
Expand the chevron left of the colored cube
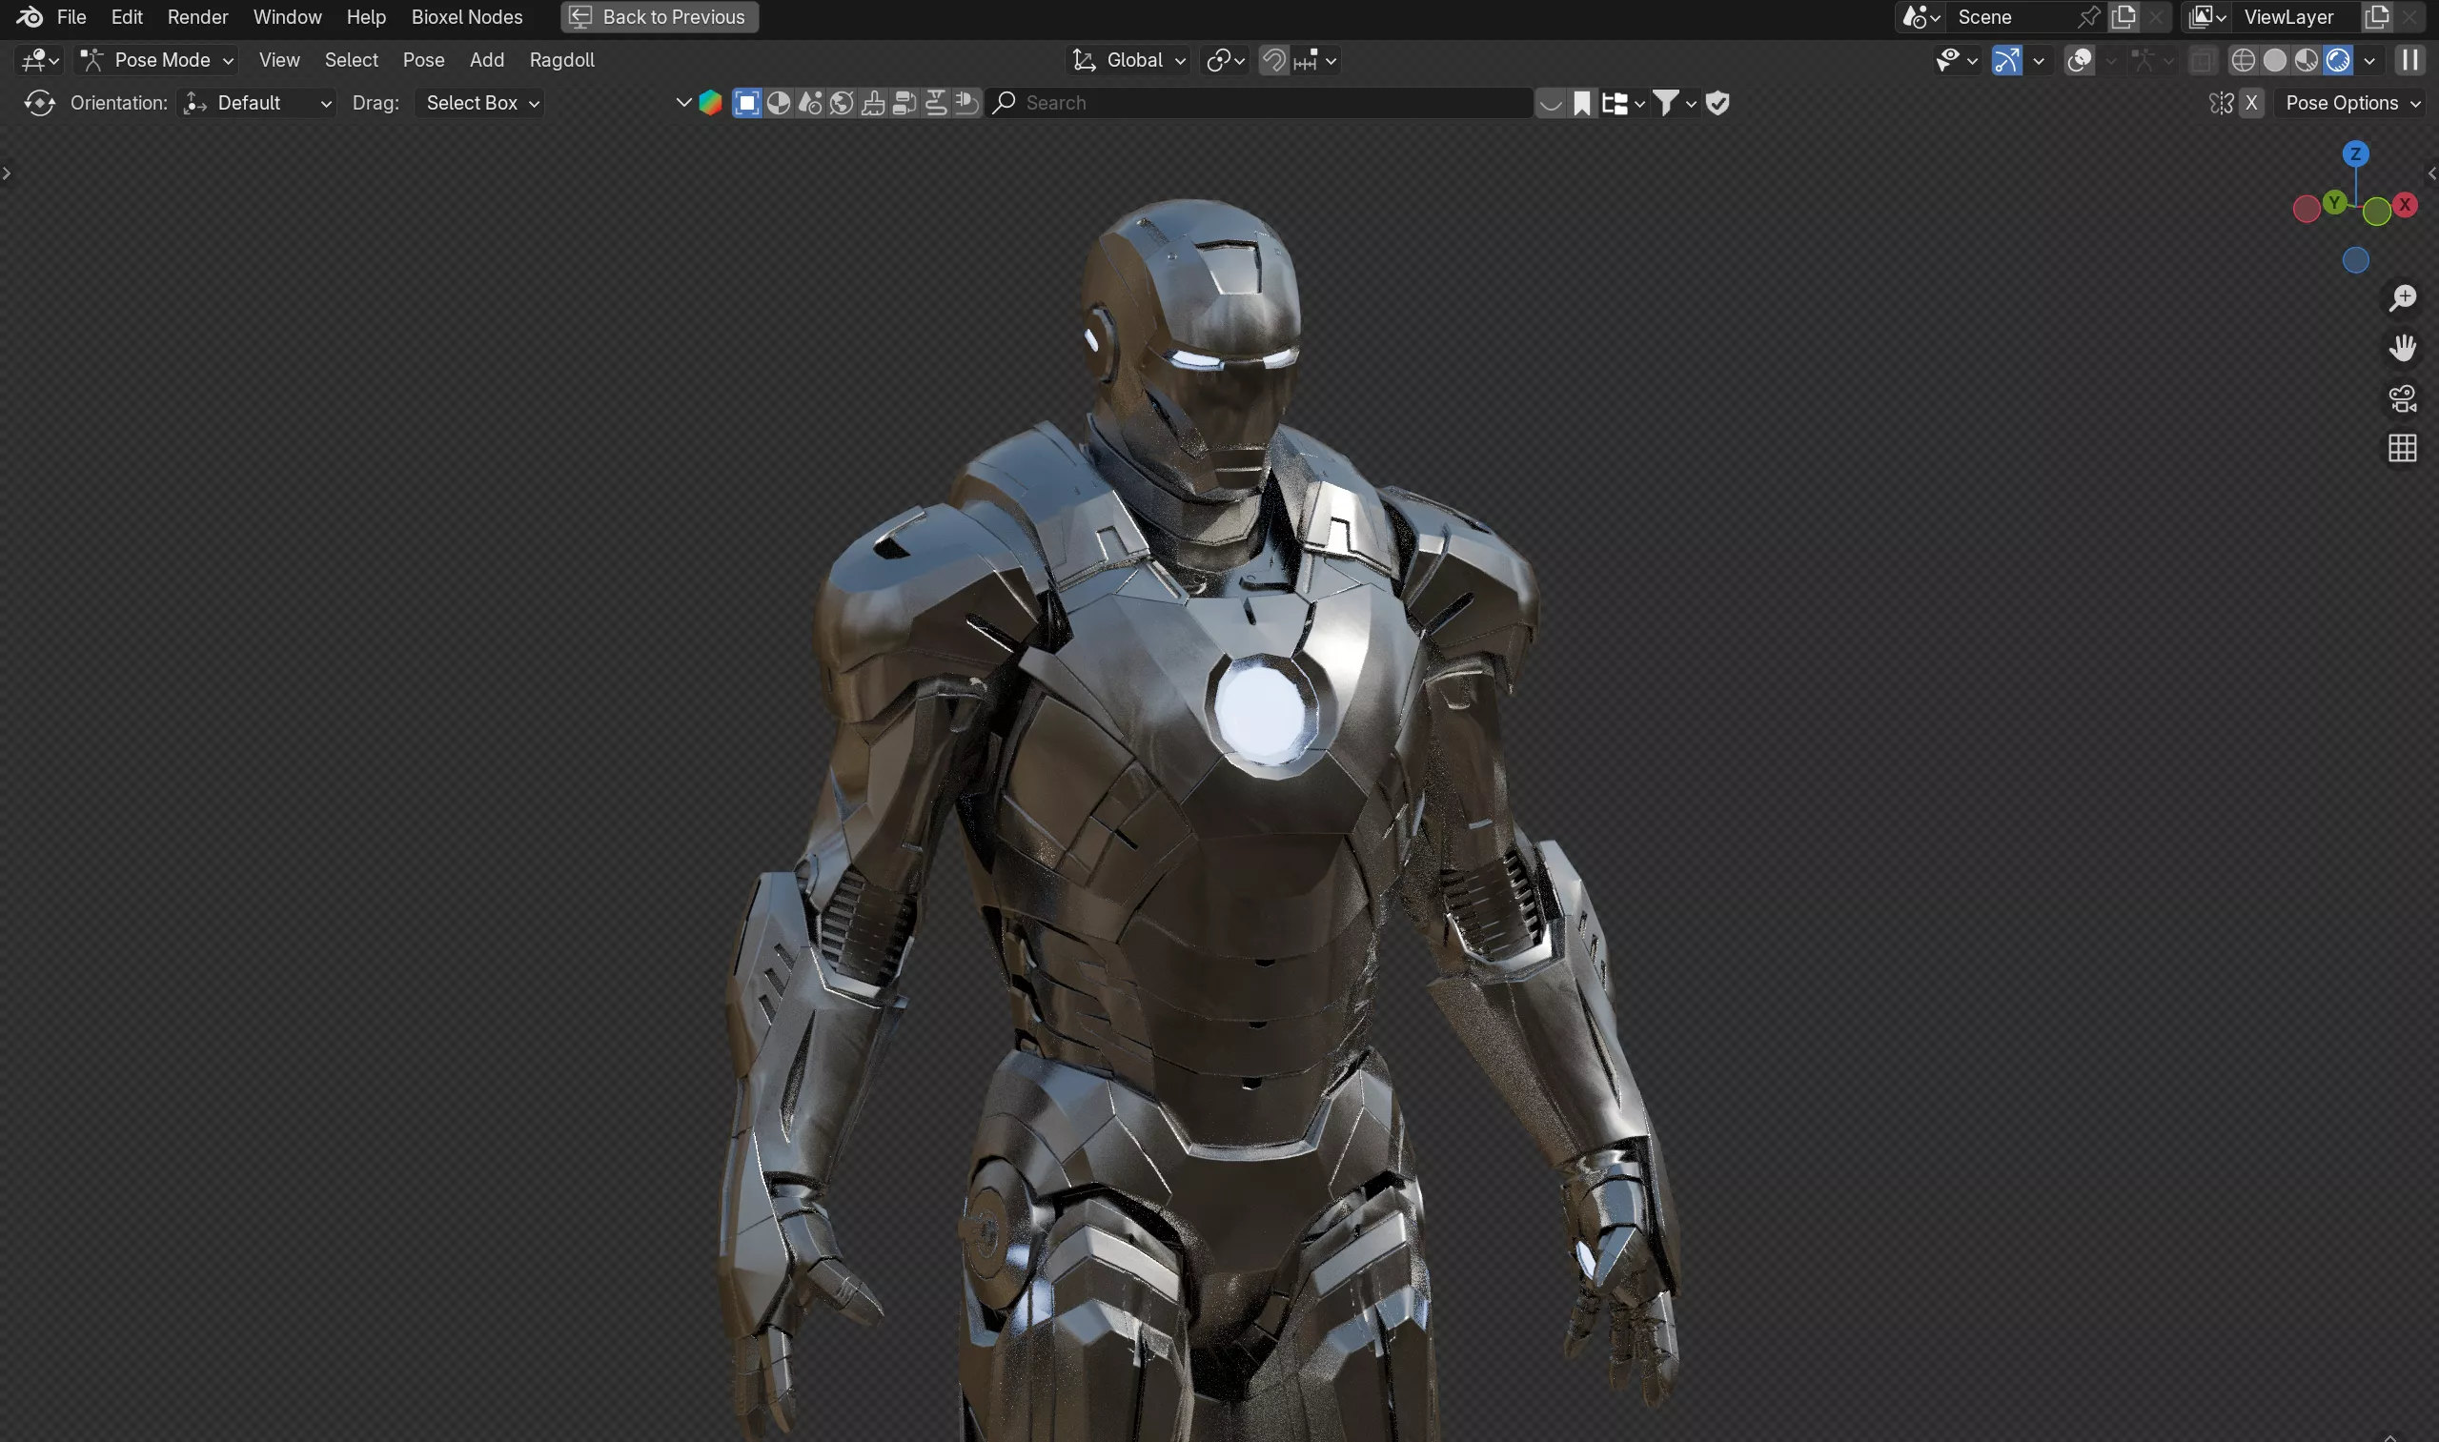coord(683,102)
